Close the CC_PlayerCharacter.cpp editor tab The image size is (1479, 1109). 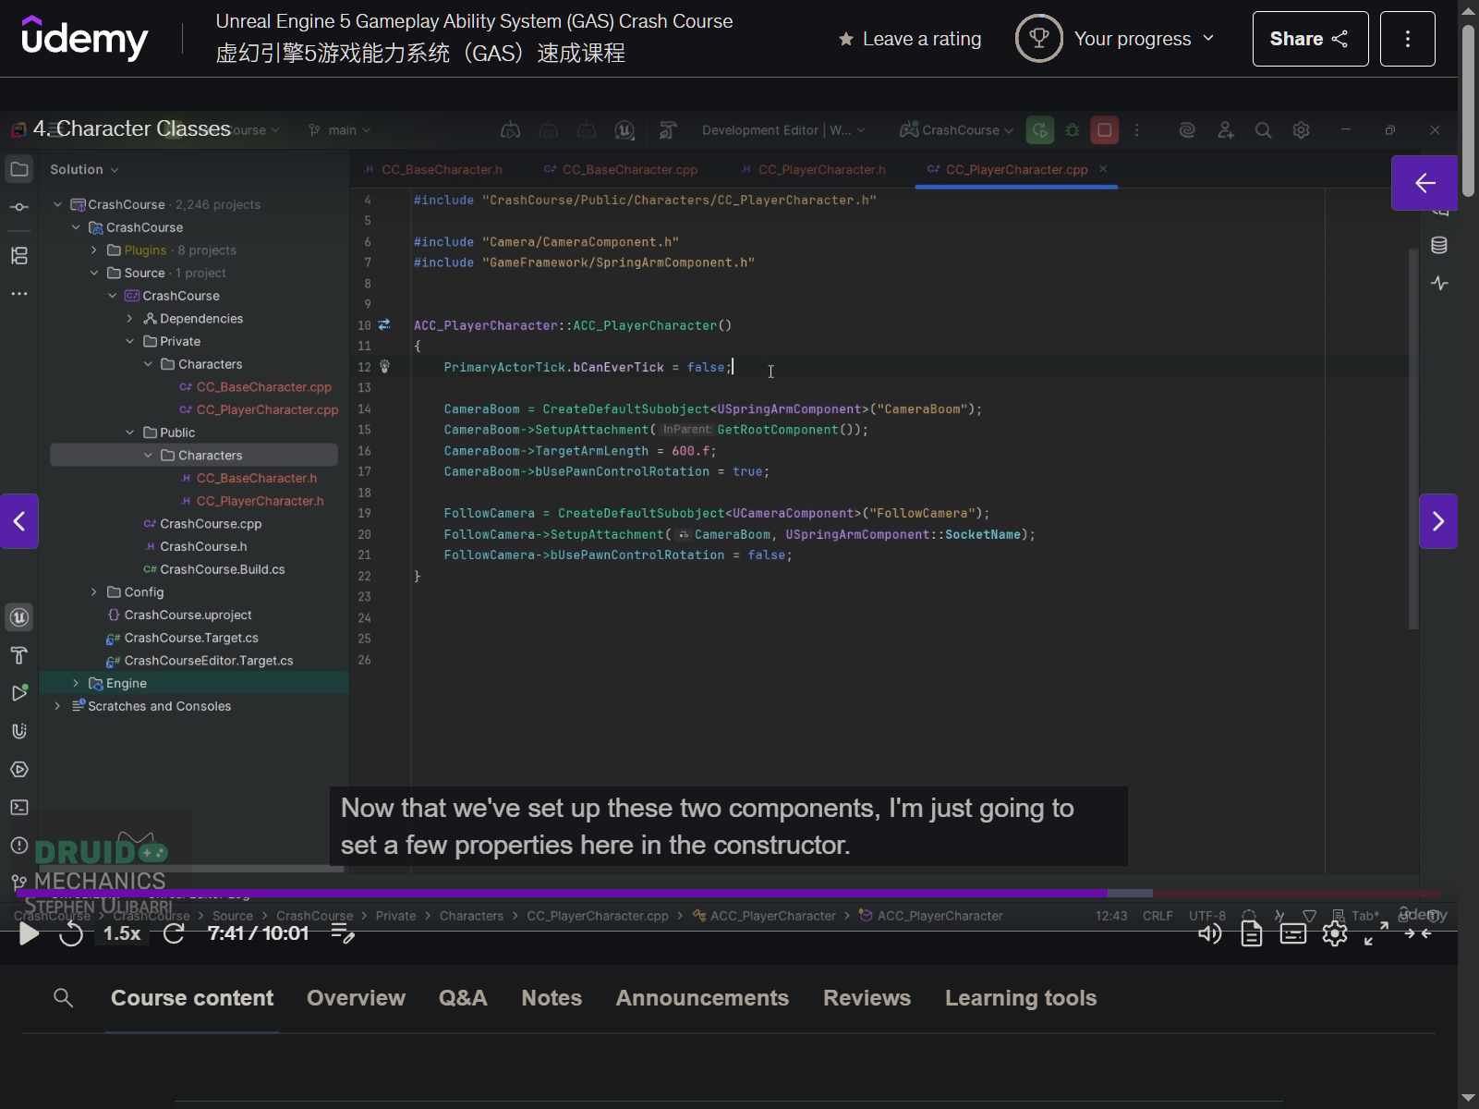(1103, 168)
